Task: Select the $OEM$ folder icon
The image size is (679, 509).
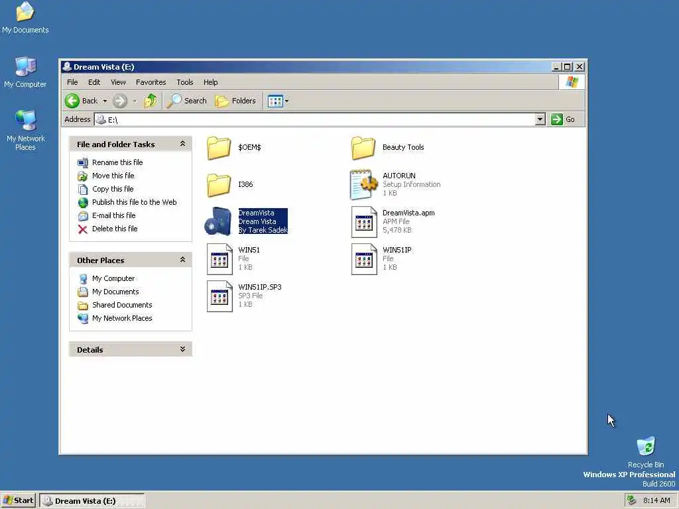Action: pyautogui.click(x=219, y=148)
